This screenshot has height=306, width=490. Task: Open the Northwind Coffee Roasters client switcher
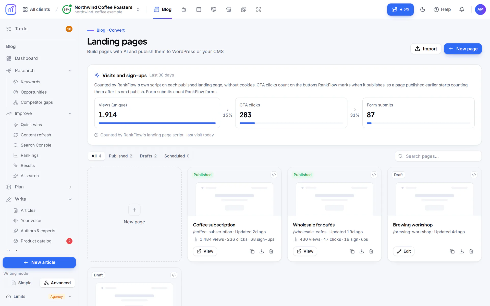(101, 9)
